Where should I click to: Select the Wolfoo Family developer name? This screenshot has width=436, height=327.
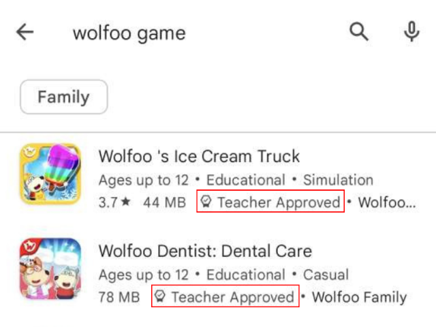359,297
